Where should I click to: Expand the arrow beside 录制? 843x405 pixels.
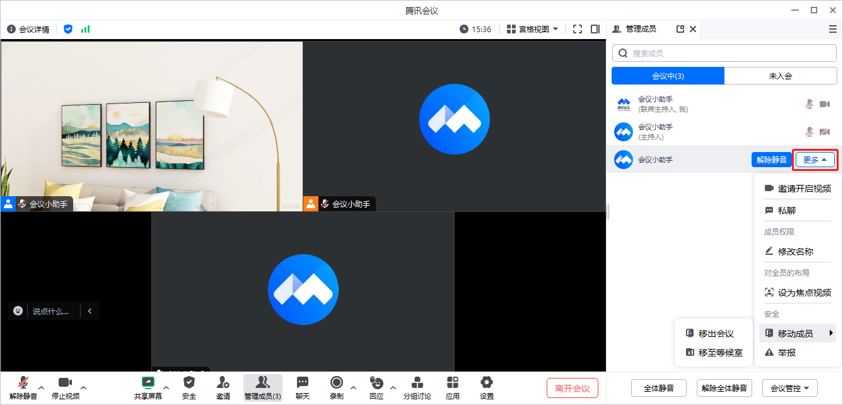[x=353, y=387]
